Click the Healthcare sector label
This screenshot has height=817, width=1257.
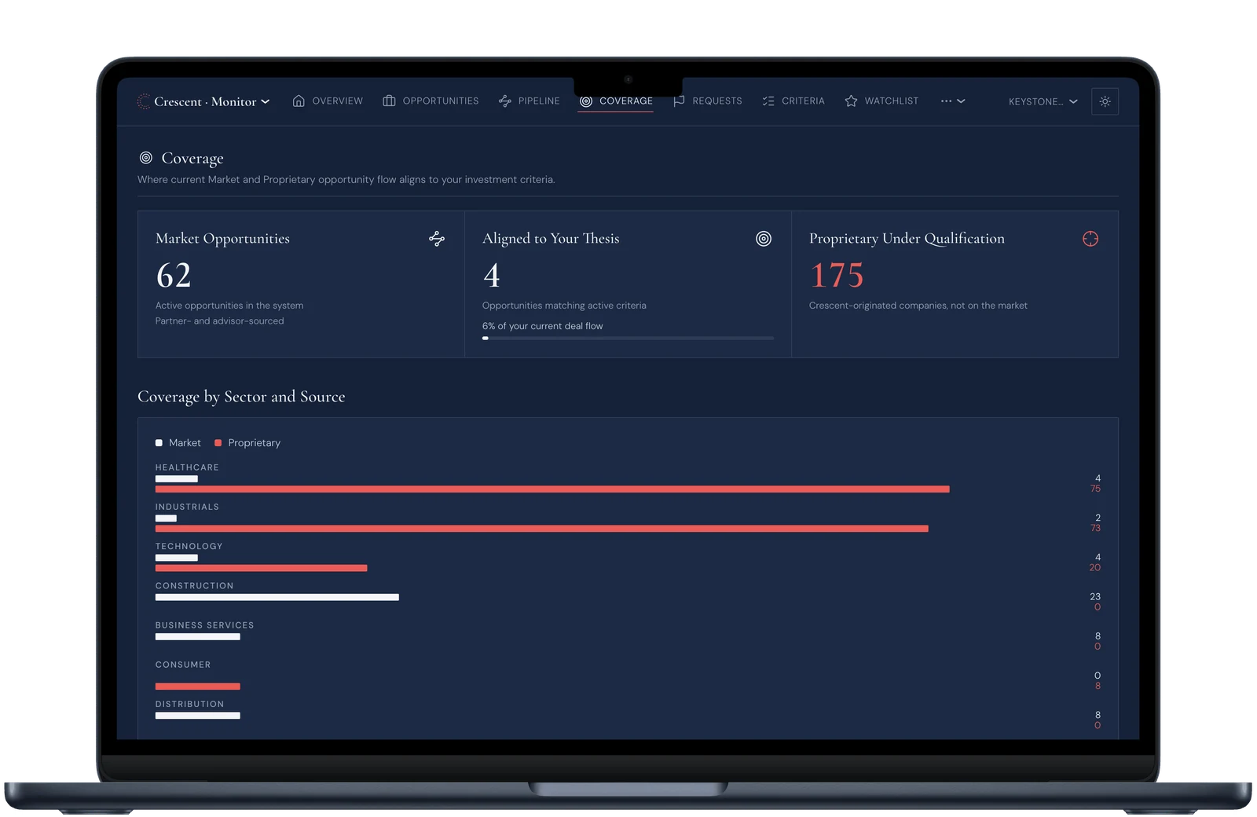click(x=187, y=467)
